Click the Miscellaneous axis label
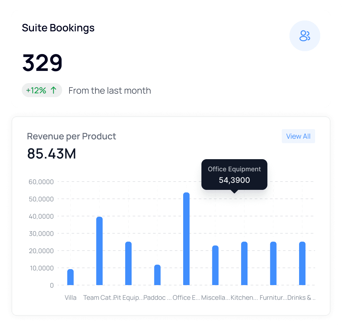The height and width of the screenshot is (326, 342). pos(216,298)
